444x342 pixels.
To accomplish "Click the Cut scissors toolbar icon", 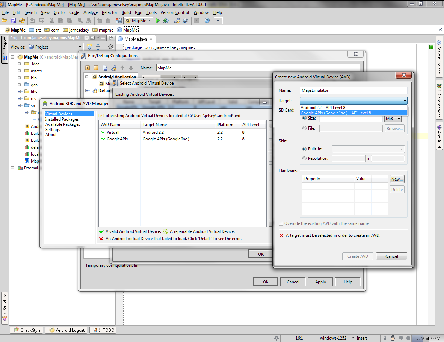I will coord(52,21).
